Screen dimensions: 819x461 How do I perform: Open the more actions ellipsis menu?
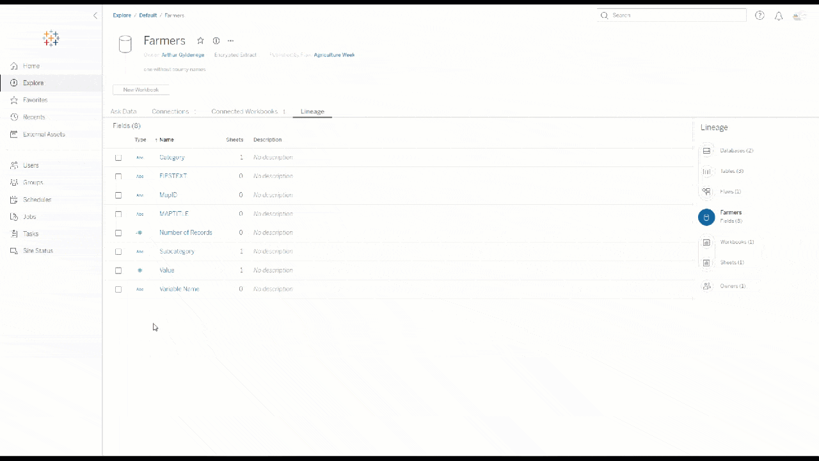point(231,41)
